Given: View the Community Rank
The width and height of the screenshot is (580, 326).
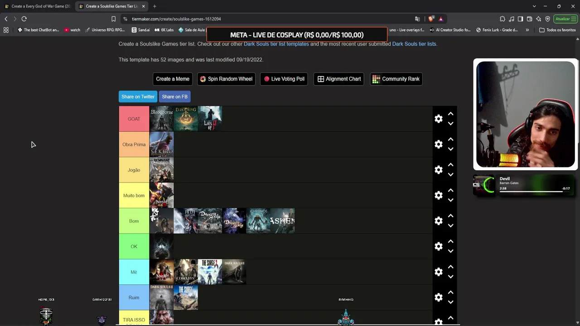Looking at the screenshot, I should tap(396, 79).
